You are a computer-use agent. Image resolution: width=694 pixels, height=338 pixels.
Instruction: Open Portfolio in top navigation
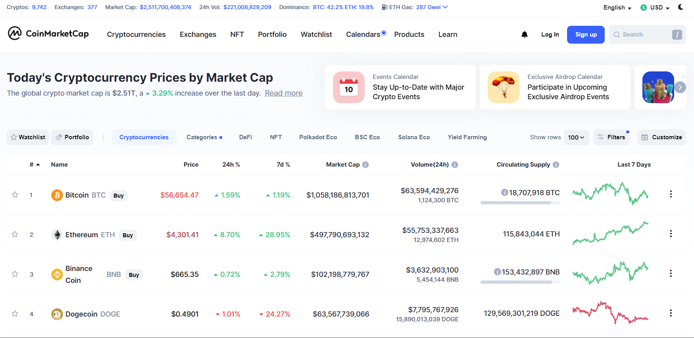point(272,35)
